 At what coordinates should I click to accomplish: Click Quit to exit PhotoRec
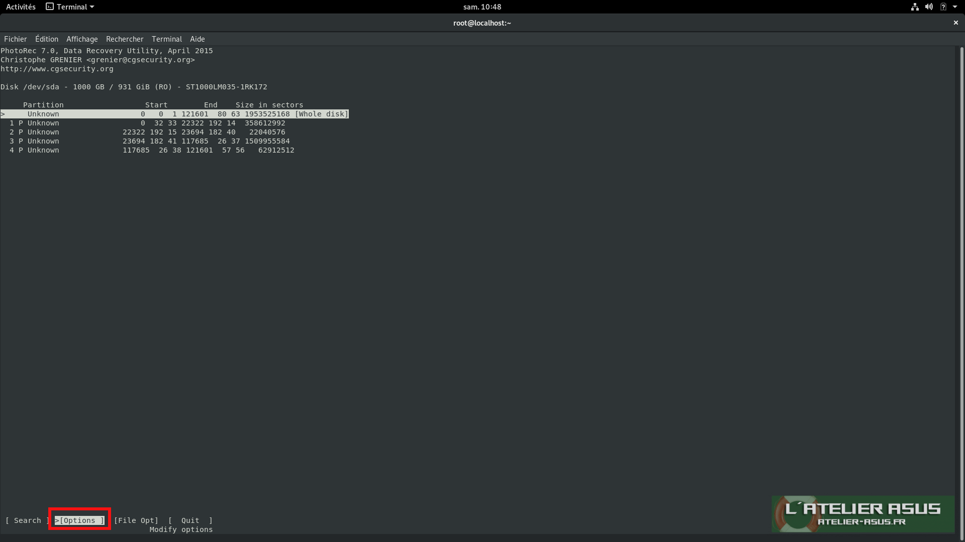(x=190, y=520)
